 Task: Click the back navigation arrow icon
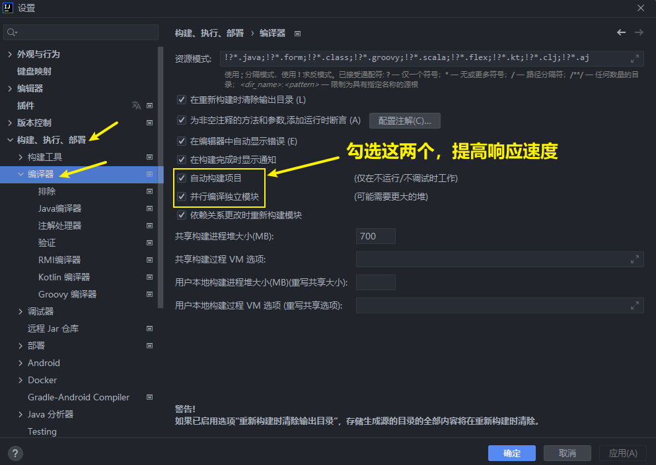[621, 32]
